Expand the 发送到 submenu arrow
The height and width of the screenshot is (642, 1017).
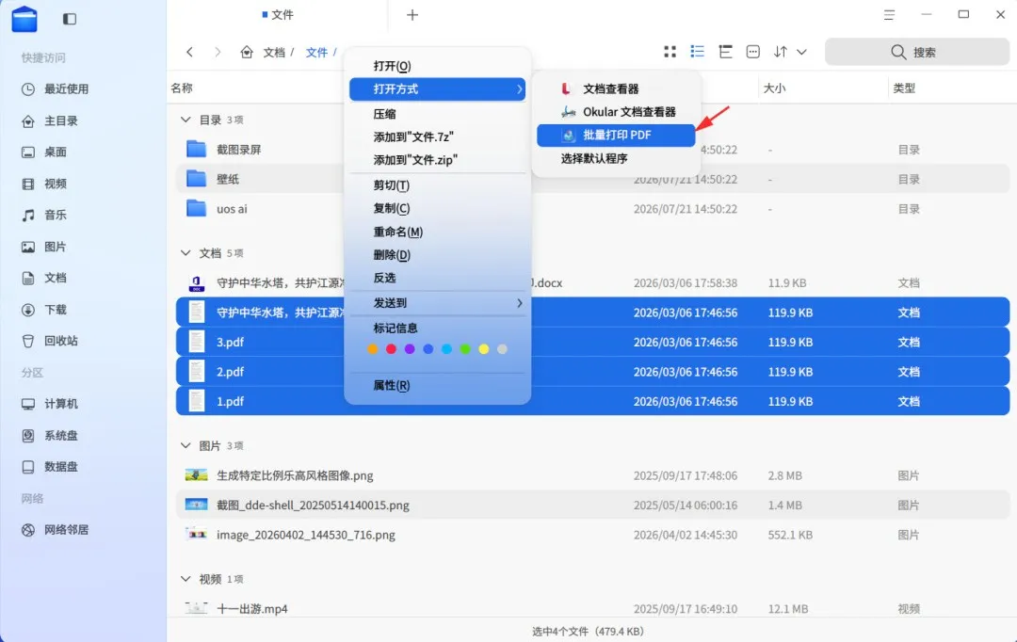coord(520,303)
